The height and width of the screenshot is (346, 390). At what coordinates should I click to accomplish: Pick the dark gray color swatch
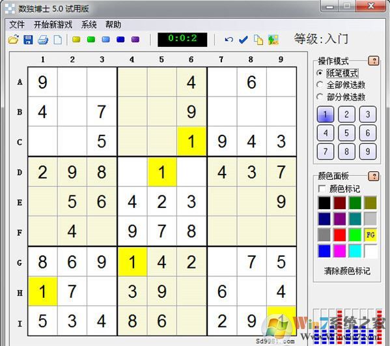click(x=324, y=235)
